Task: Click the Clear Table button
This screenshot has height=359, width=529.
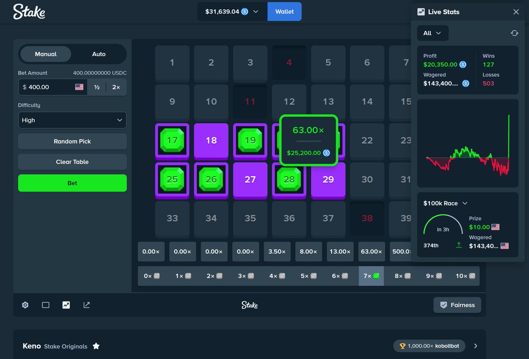Action: [72, 162]
